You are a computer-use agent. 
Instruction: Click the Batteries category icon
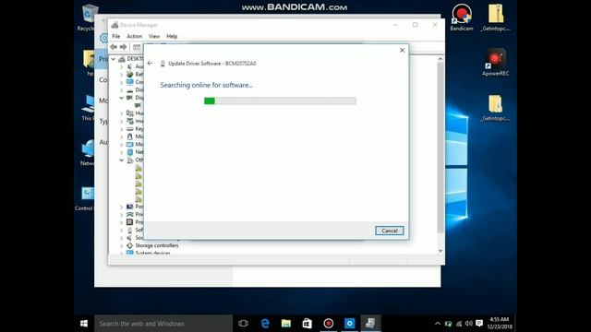click(129, 74)
